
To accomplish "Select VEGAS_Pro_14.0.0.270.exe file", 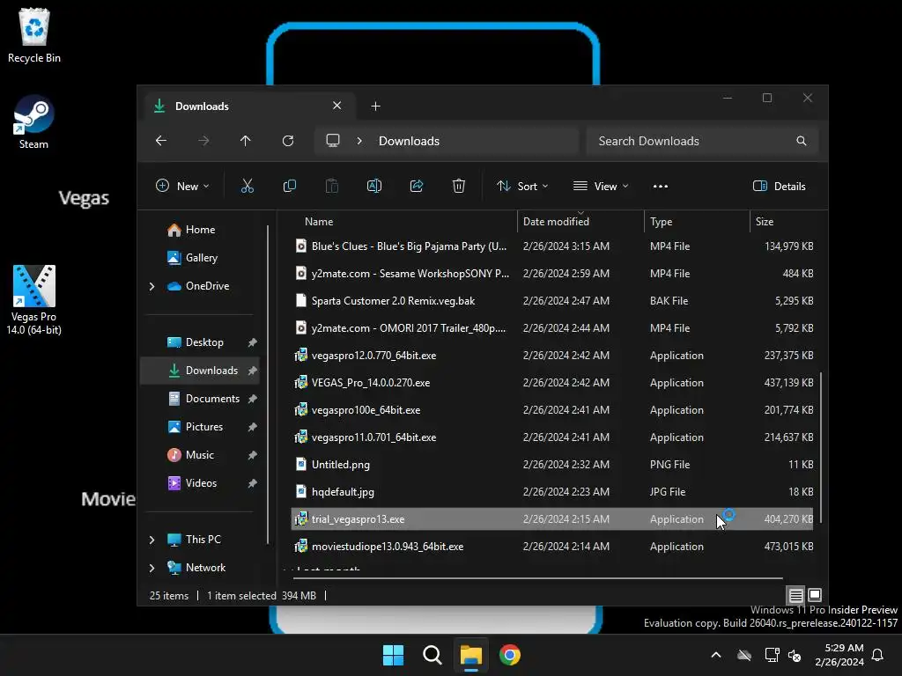I will pos(551,383).
